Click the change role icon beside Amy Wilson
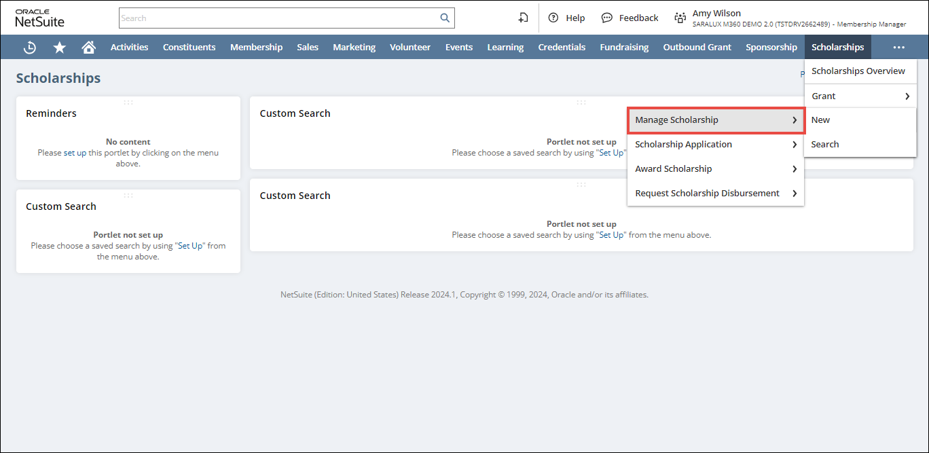Screen dimensions: 929x453 coord(680,18)
